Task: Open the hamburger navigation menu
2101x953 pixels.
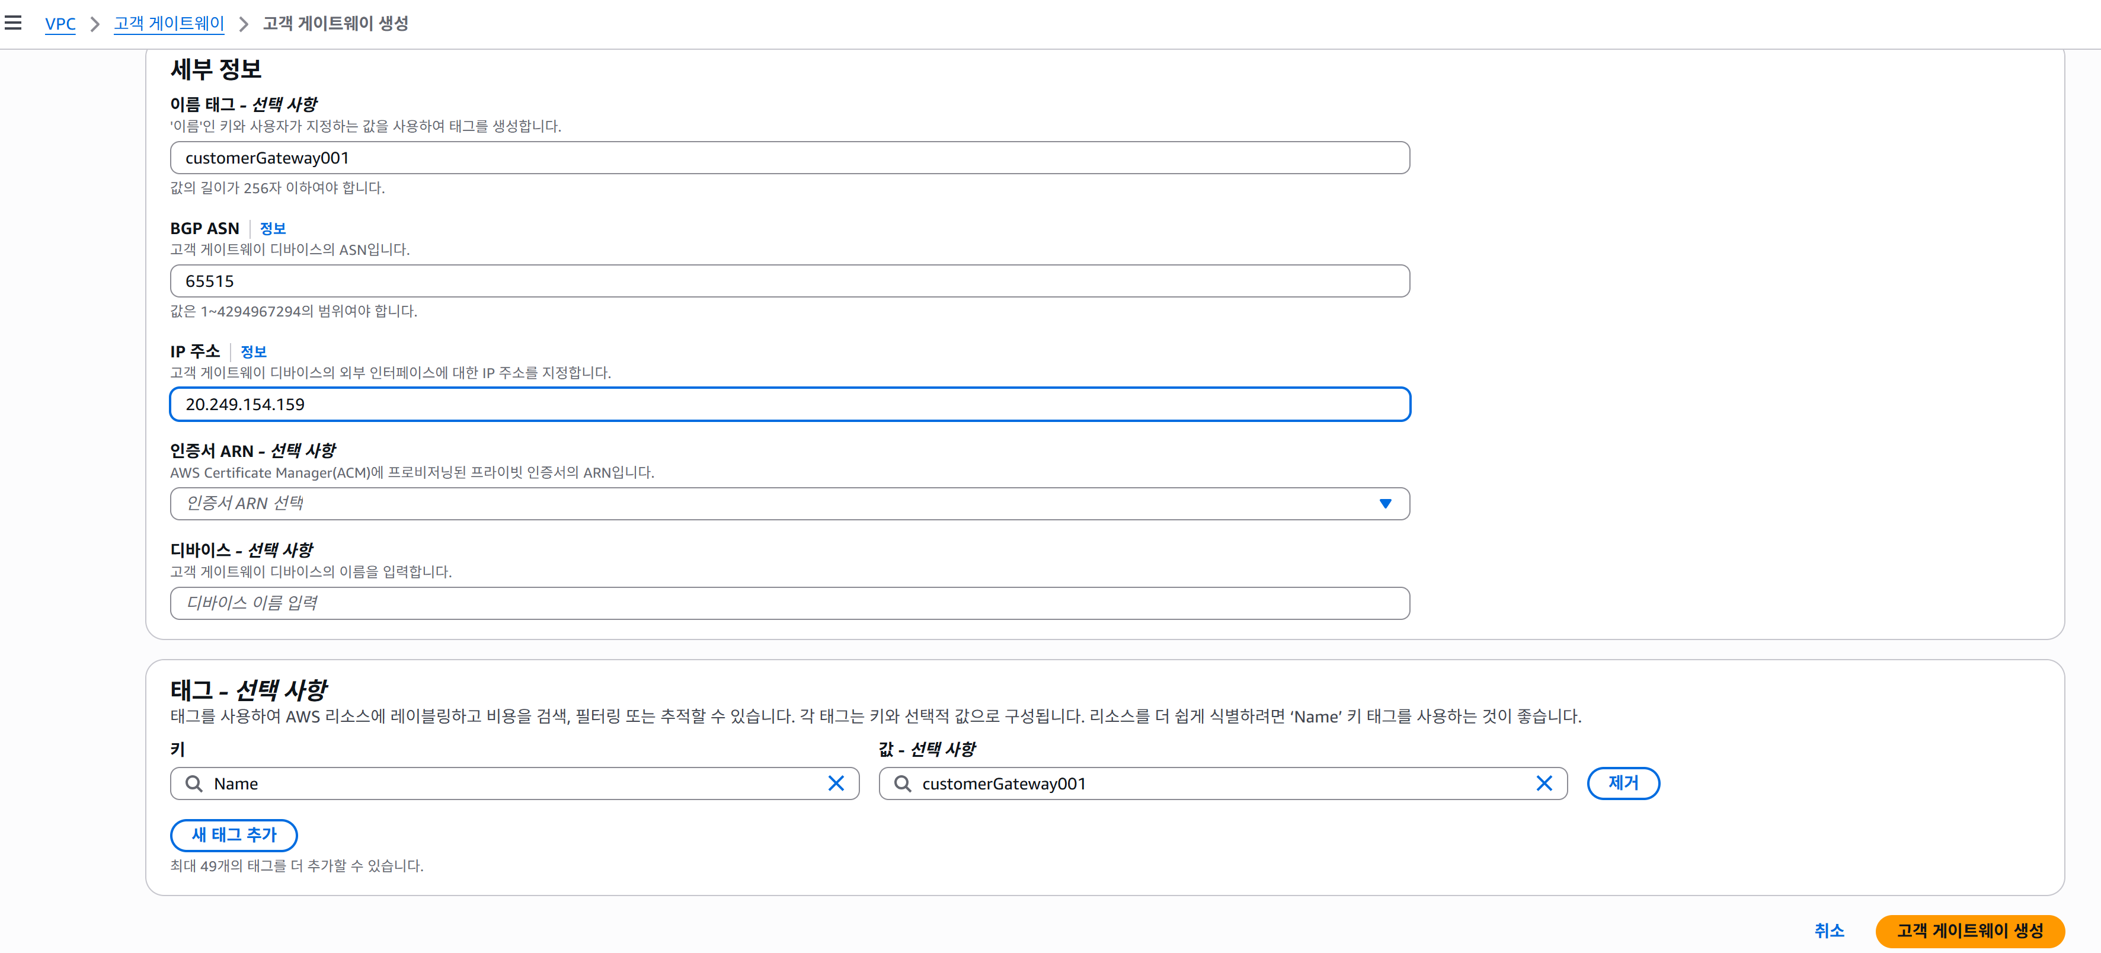Action: click(x=14, y=23)
